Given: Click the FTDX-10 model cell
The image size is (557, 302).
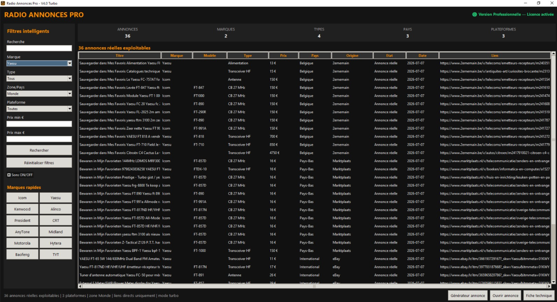Looking at the screenshot, I should click(200, 169).
